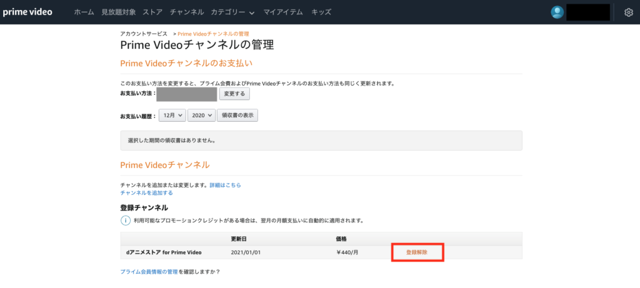
Task: Open the settings gear icon
Action: [x=628, y=12]
